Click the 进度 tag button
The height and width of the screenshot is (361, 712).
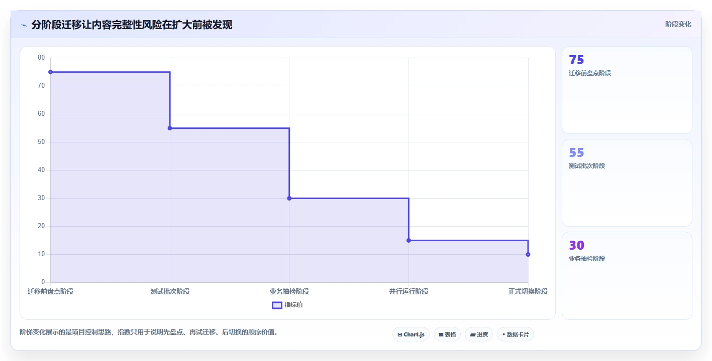pyautogui.click(x=478, y=334)
